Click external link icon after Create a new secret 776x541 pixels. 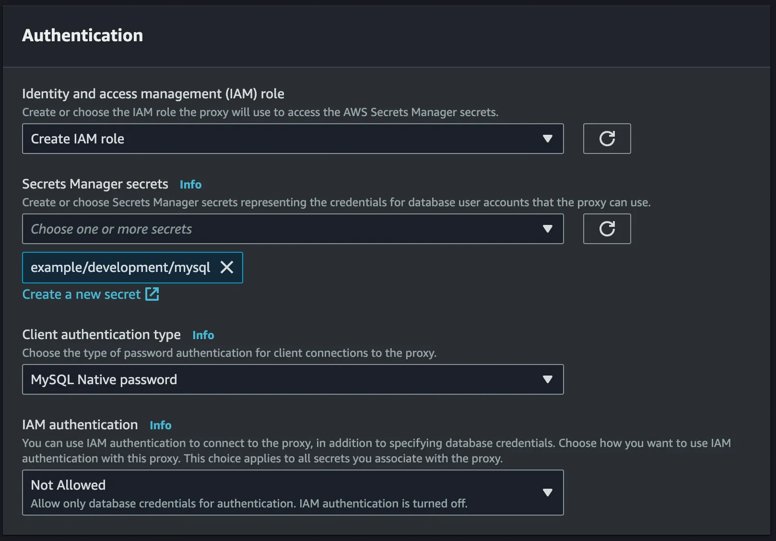[152, 294]
